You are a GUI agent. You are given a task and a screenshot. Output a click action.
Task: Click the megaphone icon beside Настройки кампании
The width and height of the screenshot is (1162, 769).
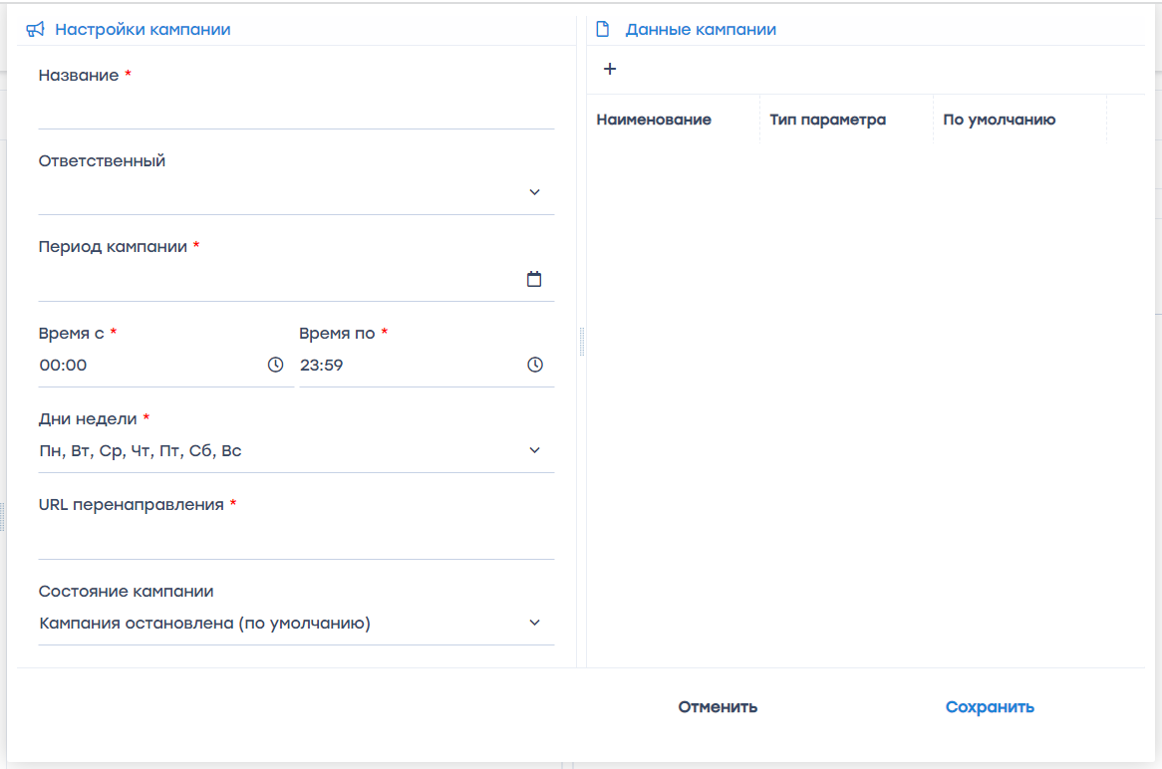[35, 30]
